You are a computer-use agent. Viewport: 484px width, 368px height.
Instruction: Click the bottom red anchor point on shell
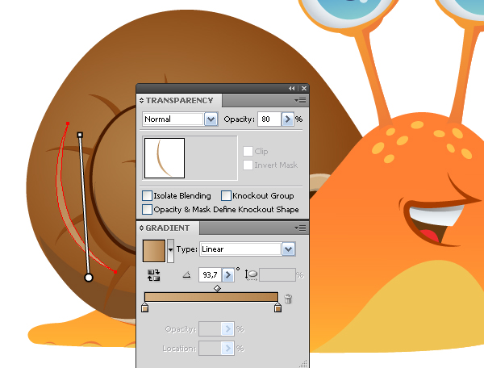[x=115, y=272]
